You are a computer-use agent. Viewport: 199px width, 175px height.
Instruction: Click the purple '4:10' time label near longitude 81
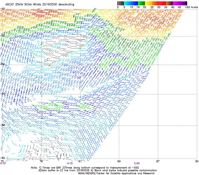click(x=70, y=163)
